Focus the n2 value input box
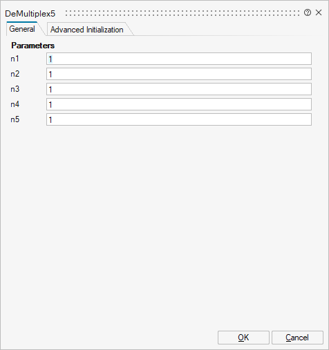329x350 pixels. pyautogui.click(x=179, y=74)
